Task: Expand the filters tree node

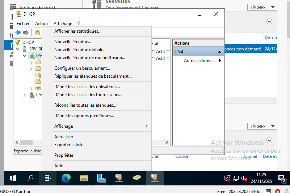Action: pos(31,89)
